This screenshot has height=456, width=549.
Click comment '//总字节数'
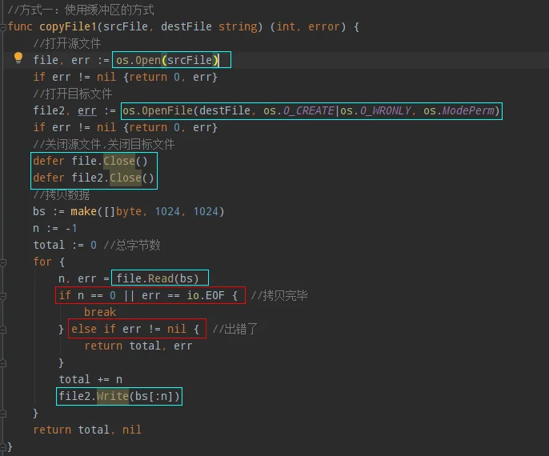click(131, 245)
